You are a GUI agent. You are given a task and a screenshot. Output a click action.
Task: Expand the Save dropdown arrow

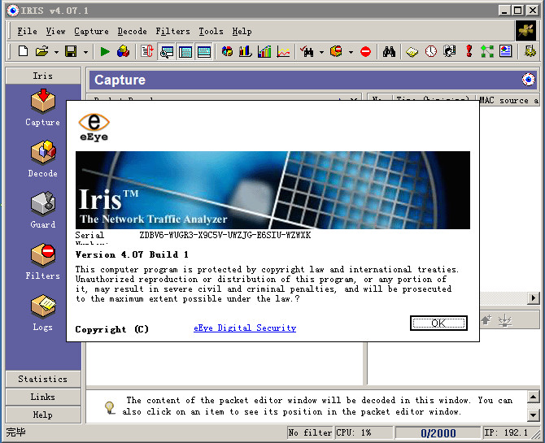coord(85,52)
